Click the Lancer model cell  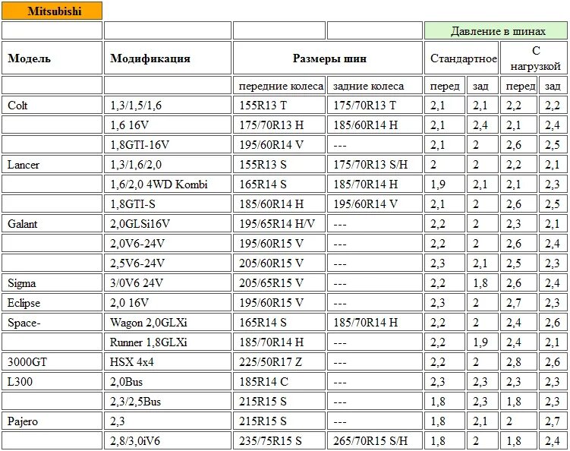pos(52,165)
